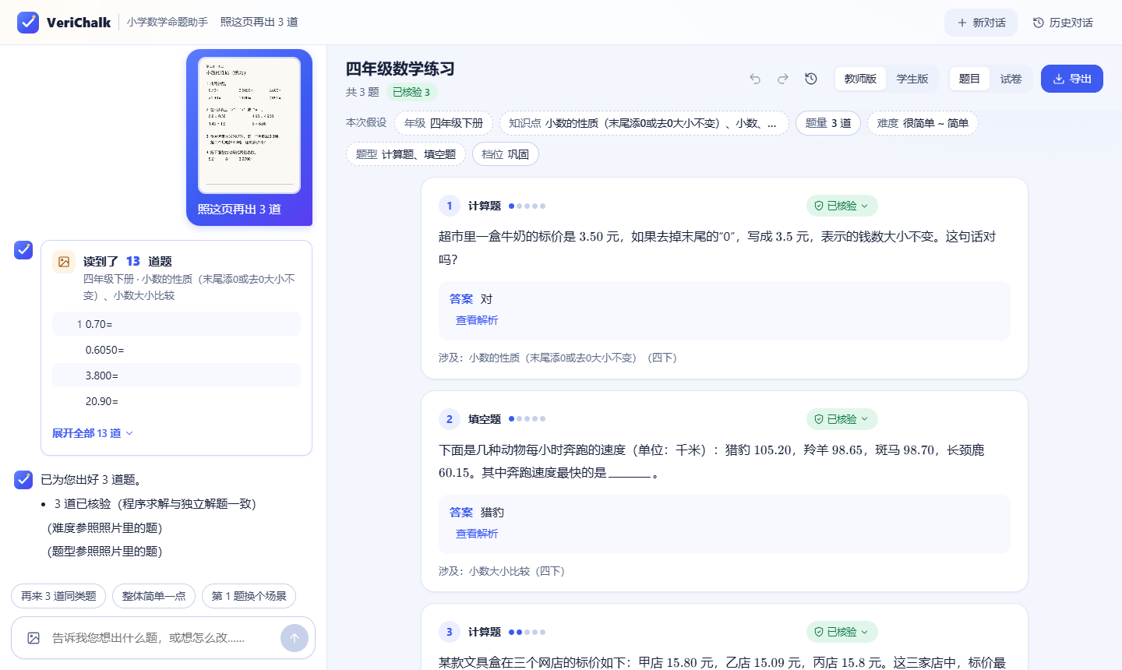
Task: Click 查看解析 under answer 对
Action: pyautogui.click(x=477, y=320)
